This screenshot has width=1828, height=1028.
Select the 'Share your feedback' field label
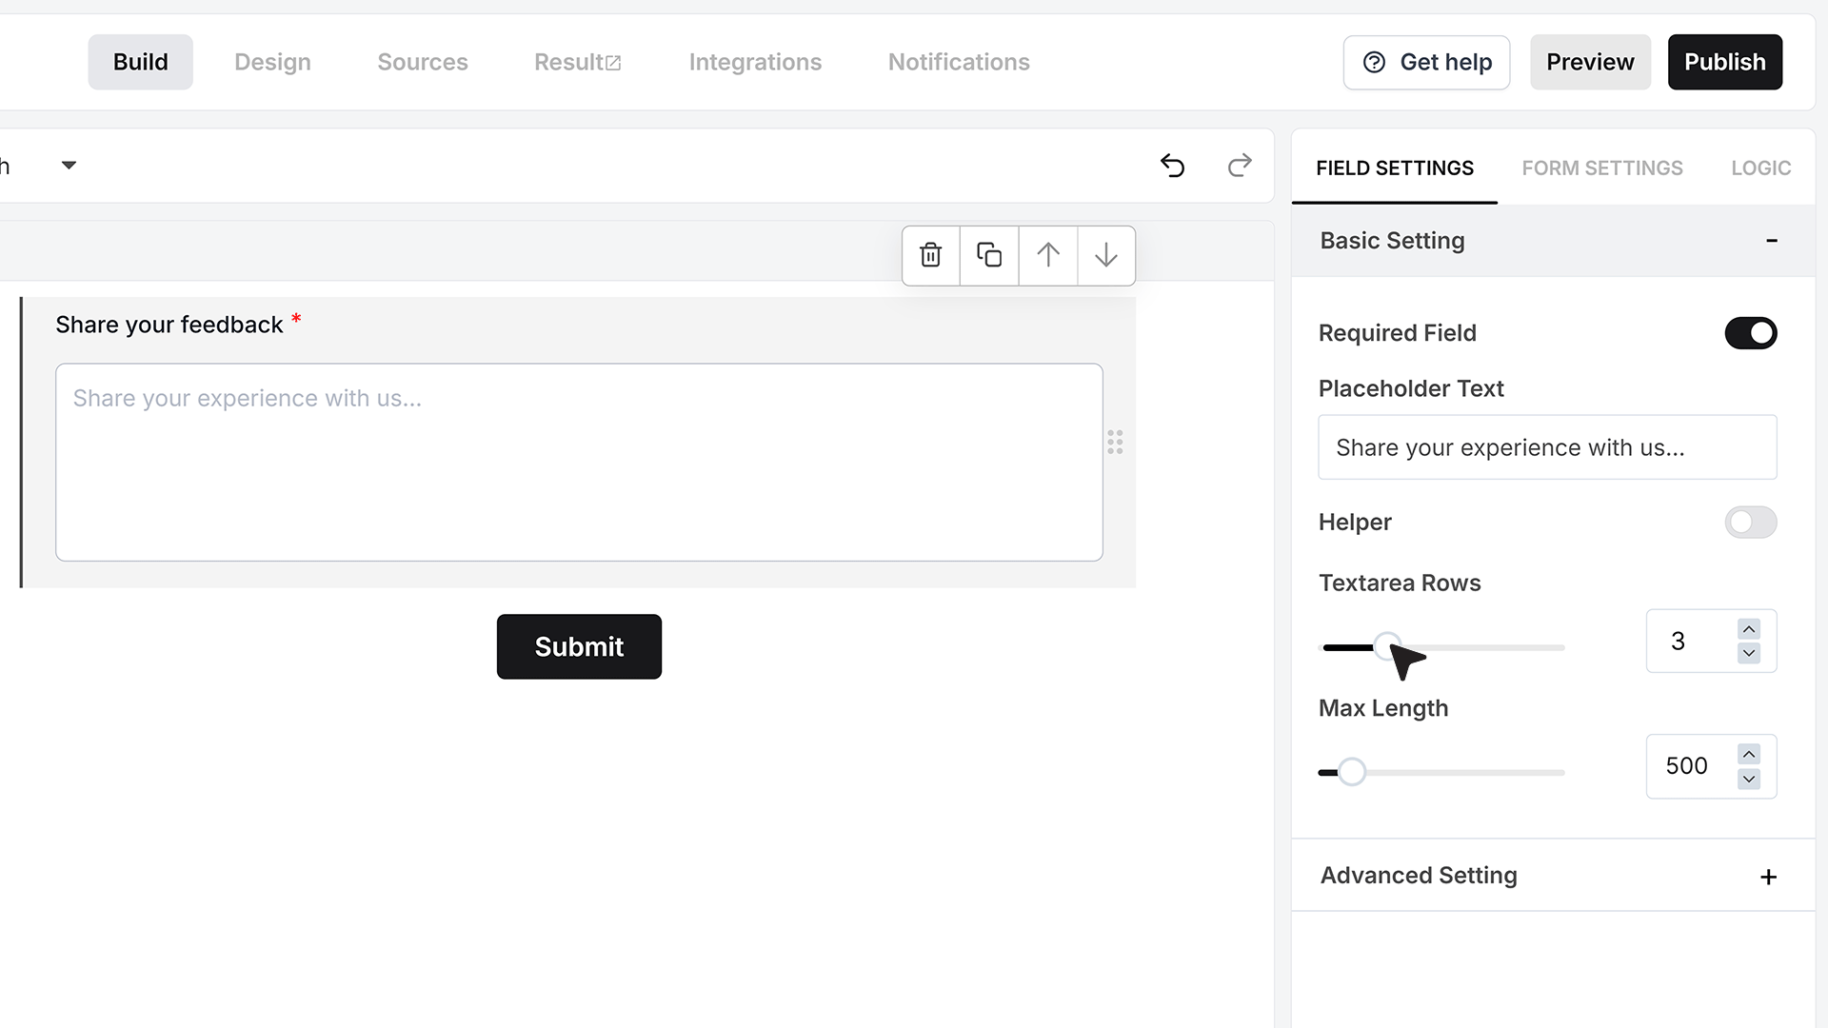169,325
